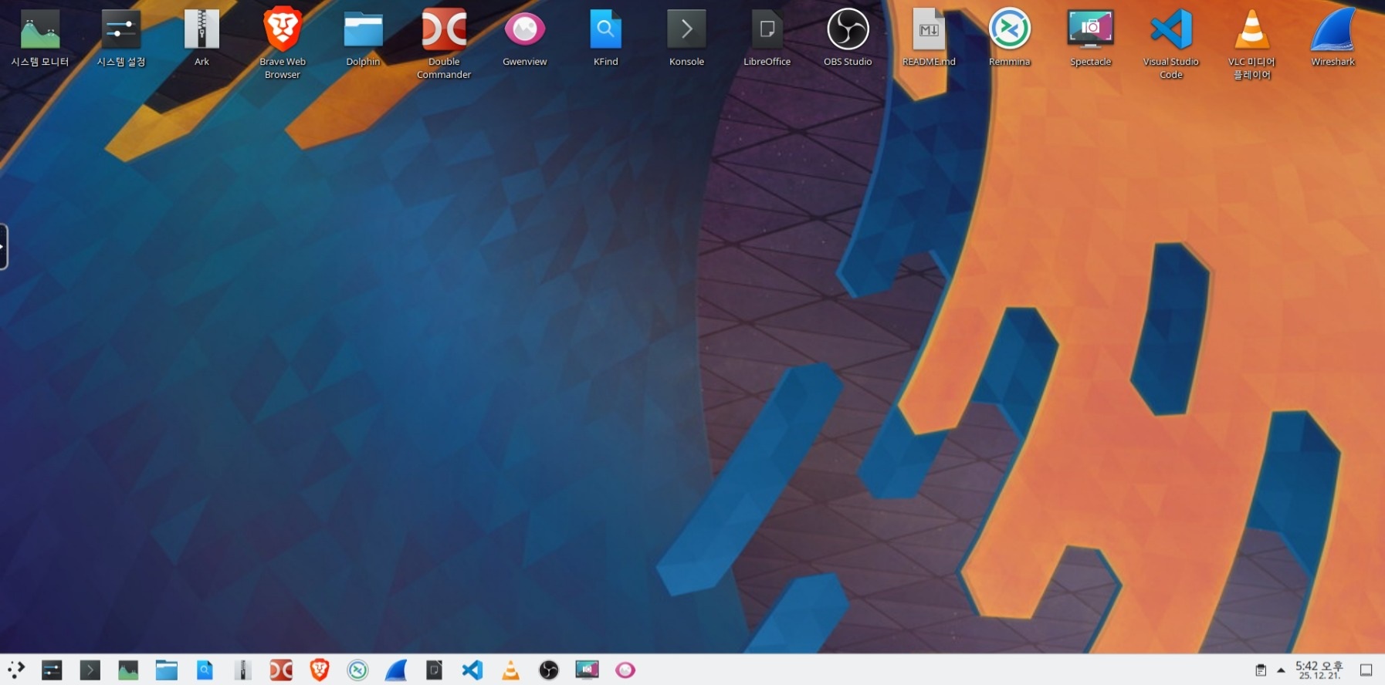Click Visual Studio Code in the taskbar
This screenshot has height=685, width=1385.
[x=472, y=670]
